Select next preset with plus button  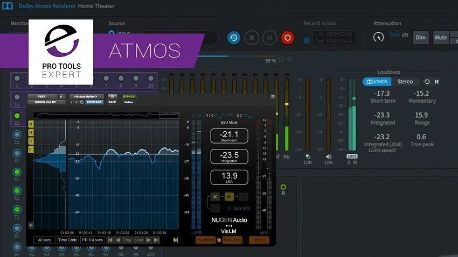click(77, 102)
